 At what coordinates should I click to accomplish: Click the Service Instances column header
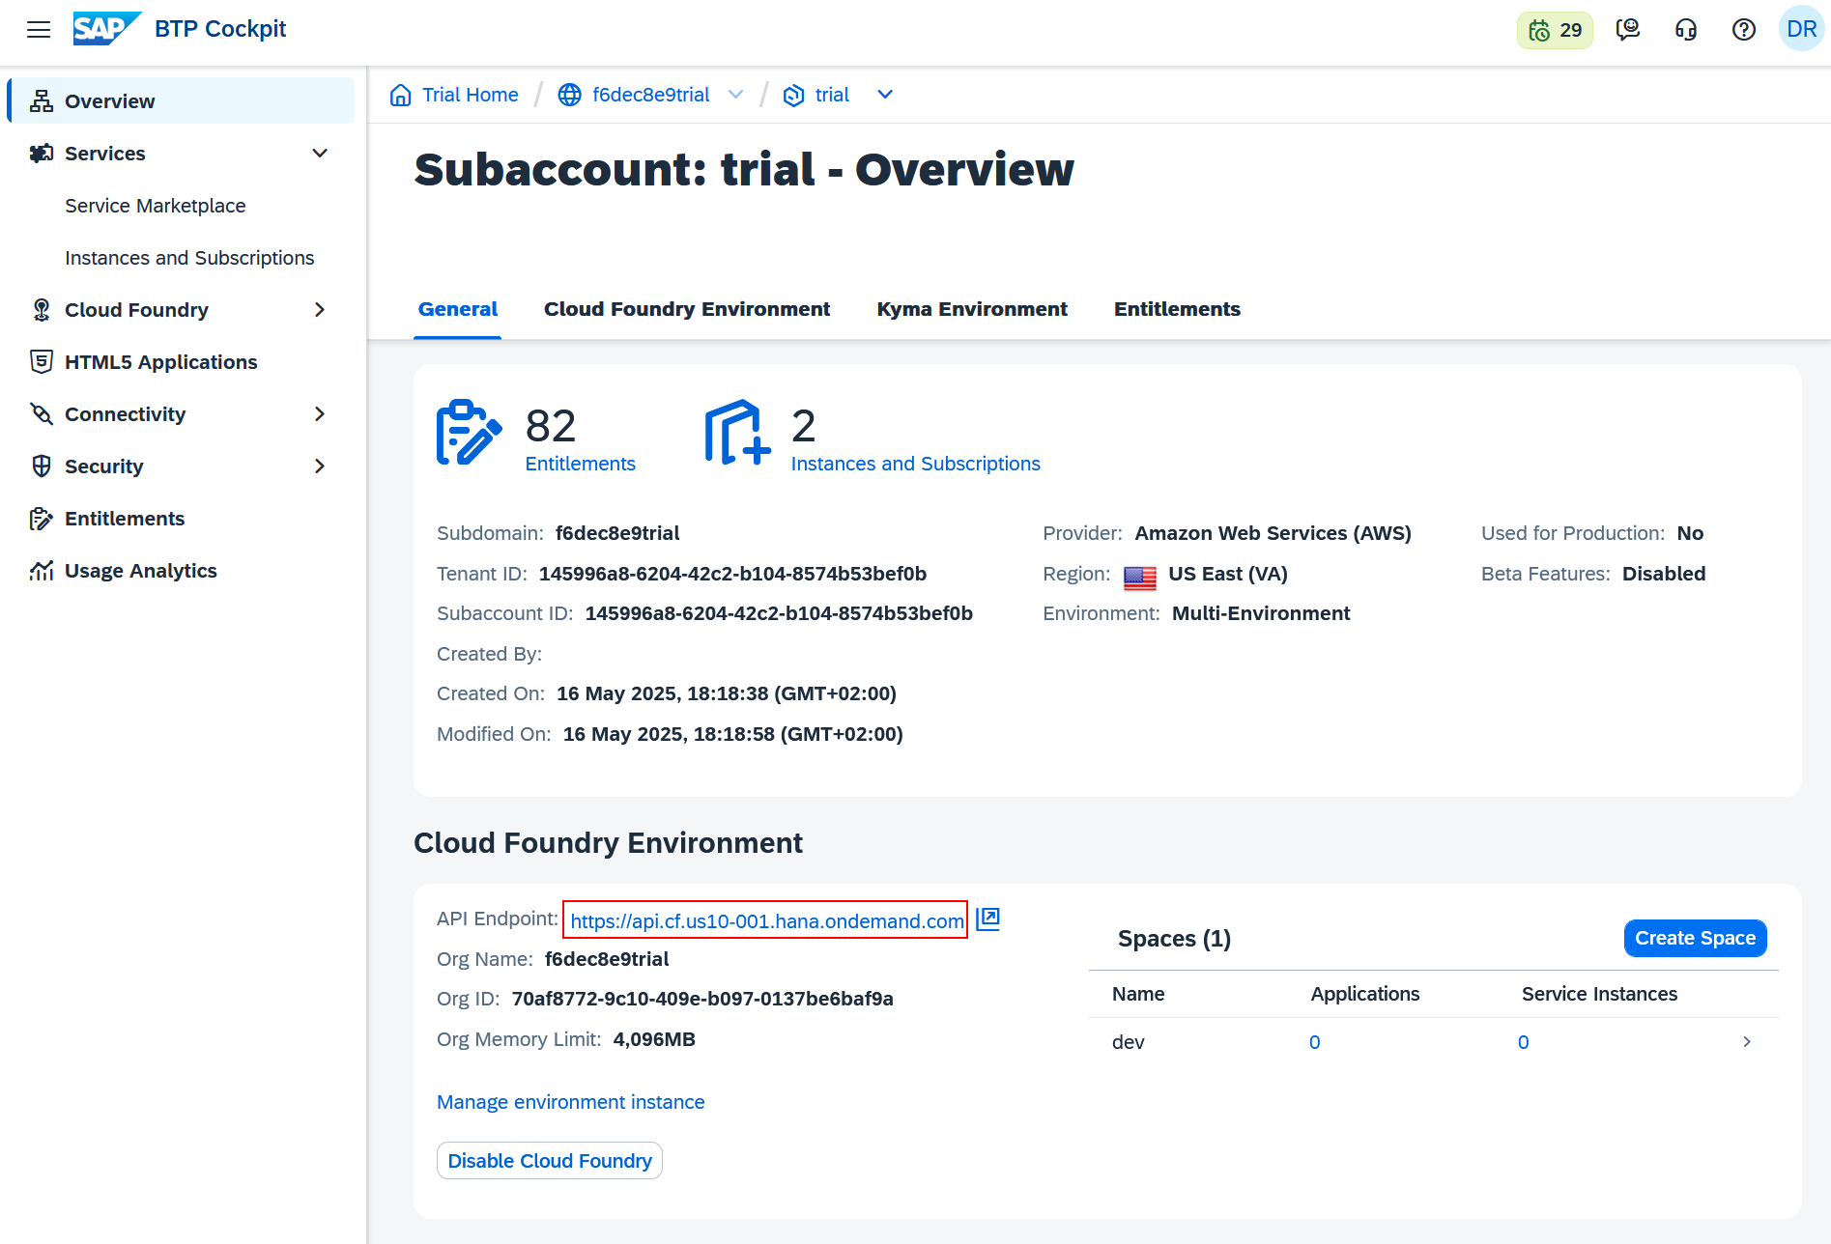1599,994
